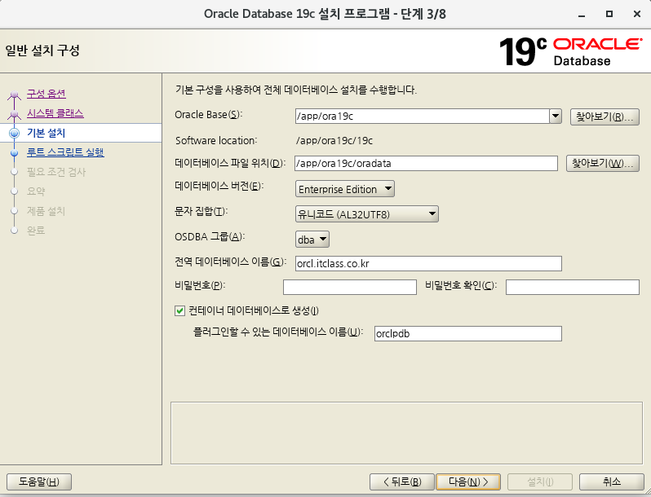Click the Oracle Database 19c logo

click(570, 51)
